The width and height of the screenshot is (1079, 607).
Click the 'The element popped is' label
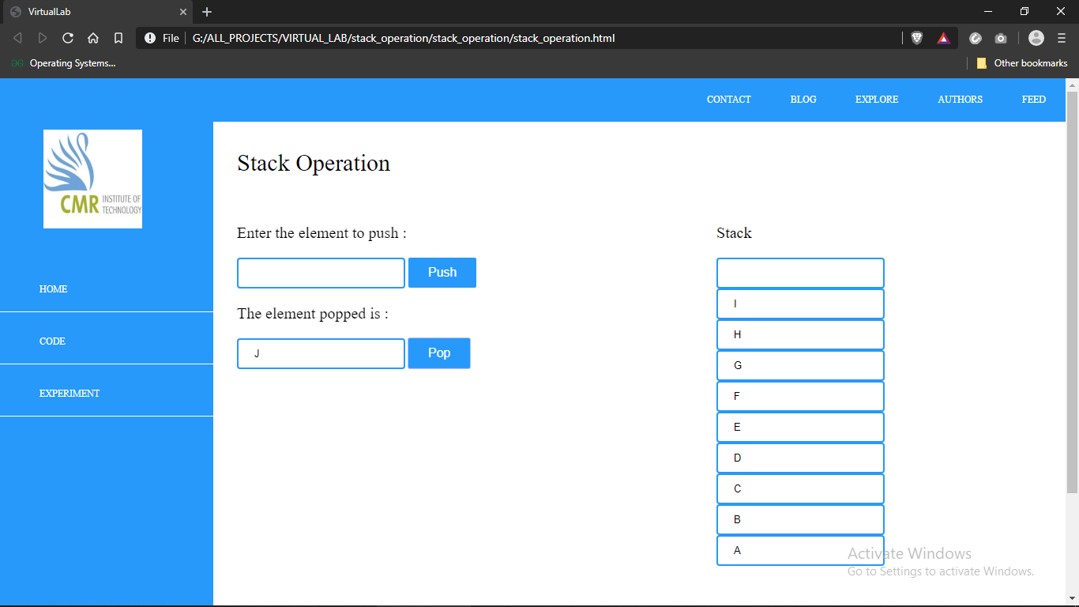point(313,314)
